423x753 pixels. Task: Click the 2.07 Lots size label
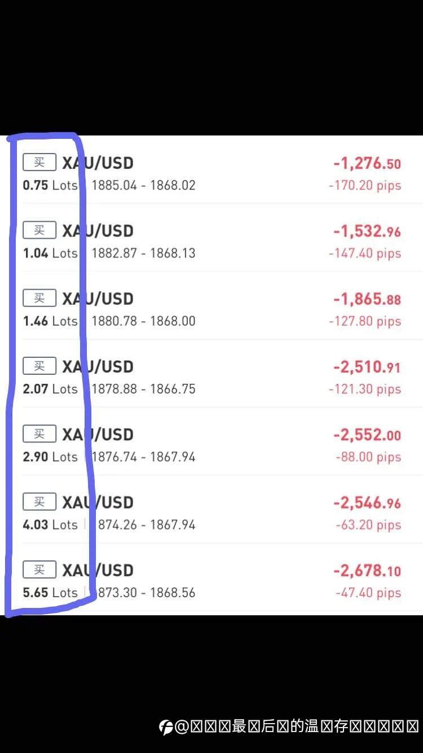point(50,388)
